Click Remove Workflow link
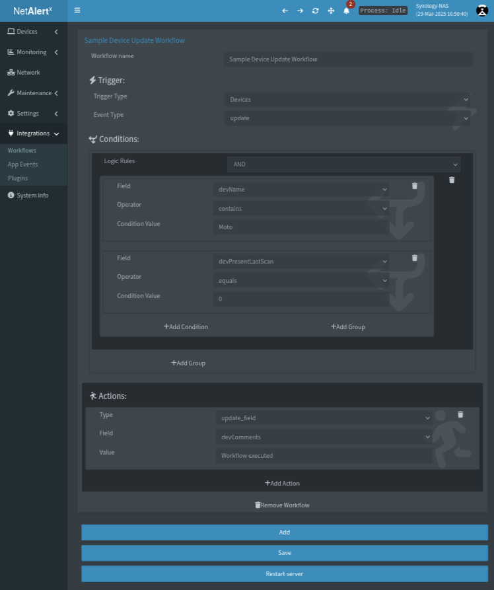 pyautogui.click(x=282, y=505)
